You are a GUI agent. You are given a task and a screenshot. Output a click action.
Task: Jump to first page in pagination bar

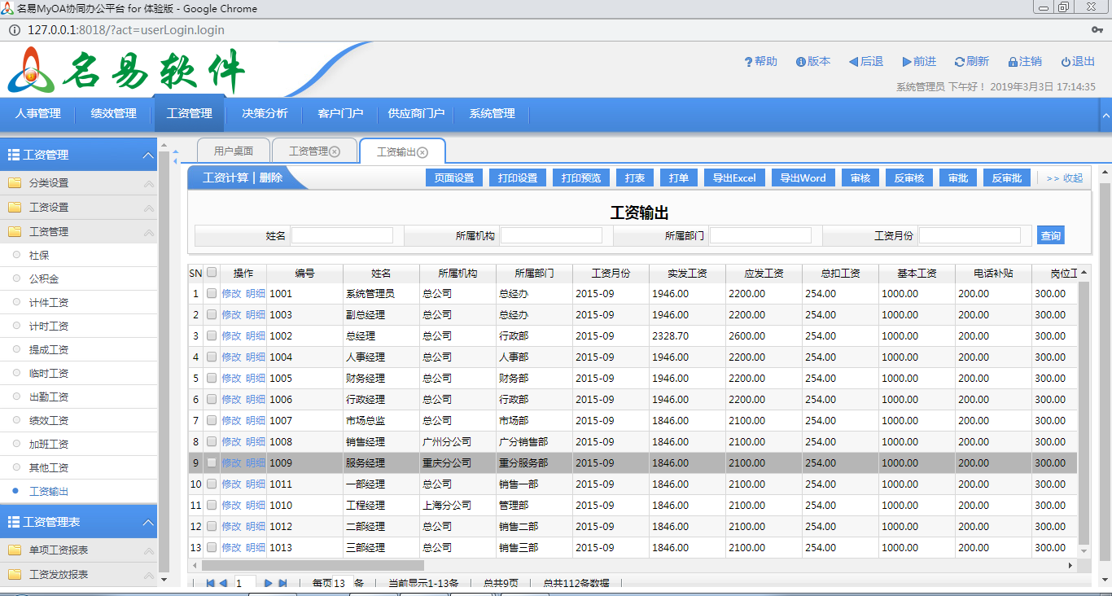tap(210, 583)
